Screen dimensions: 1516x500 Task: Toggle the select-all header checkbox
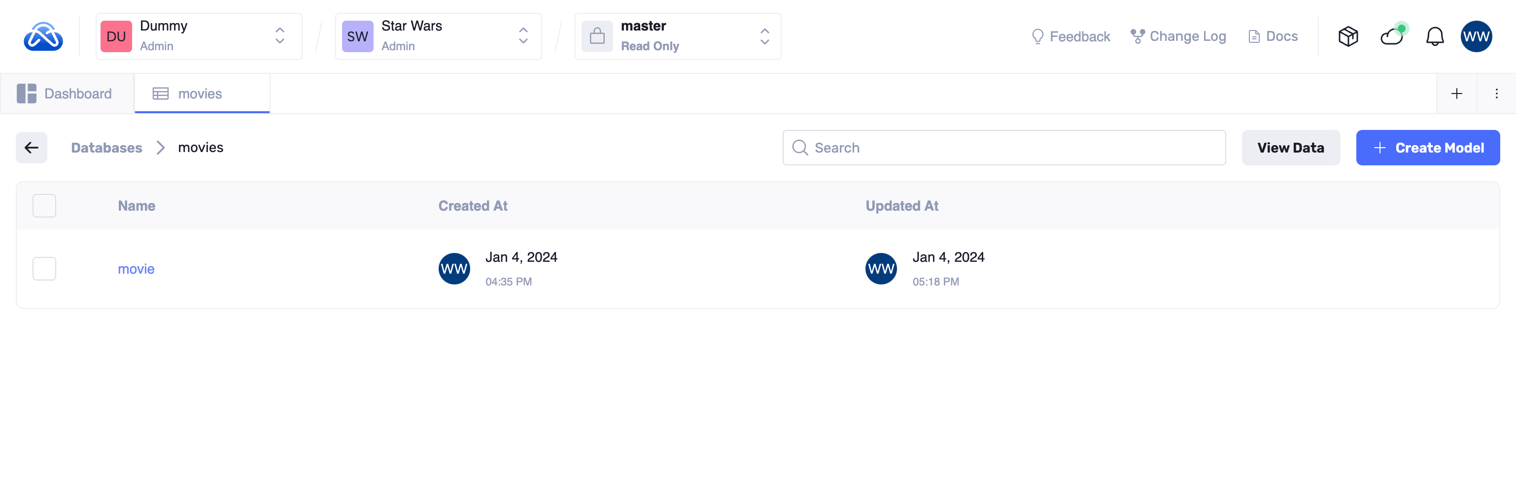coord(44,206)
